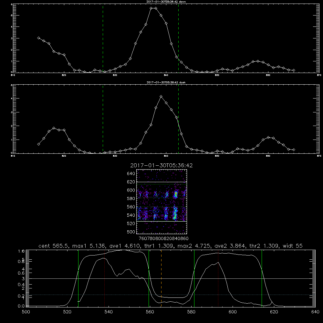Click the solid green line near 559 in bottom plot
The image size is (323, 323).
coord(149,278)
